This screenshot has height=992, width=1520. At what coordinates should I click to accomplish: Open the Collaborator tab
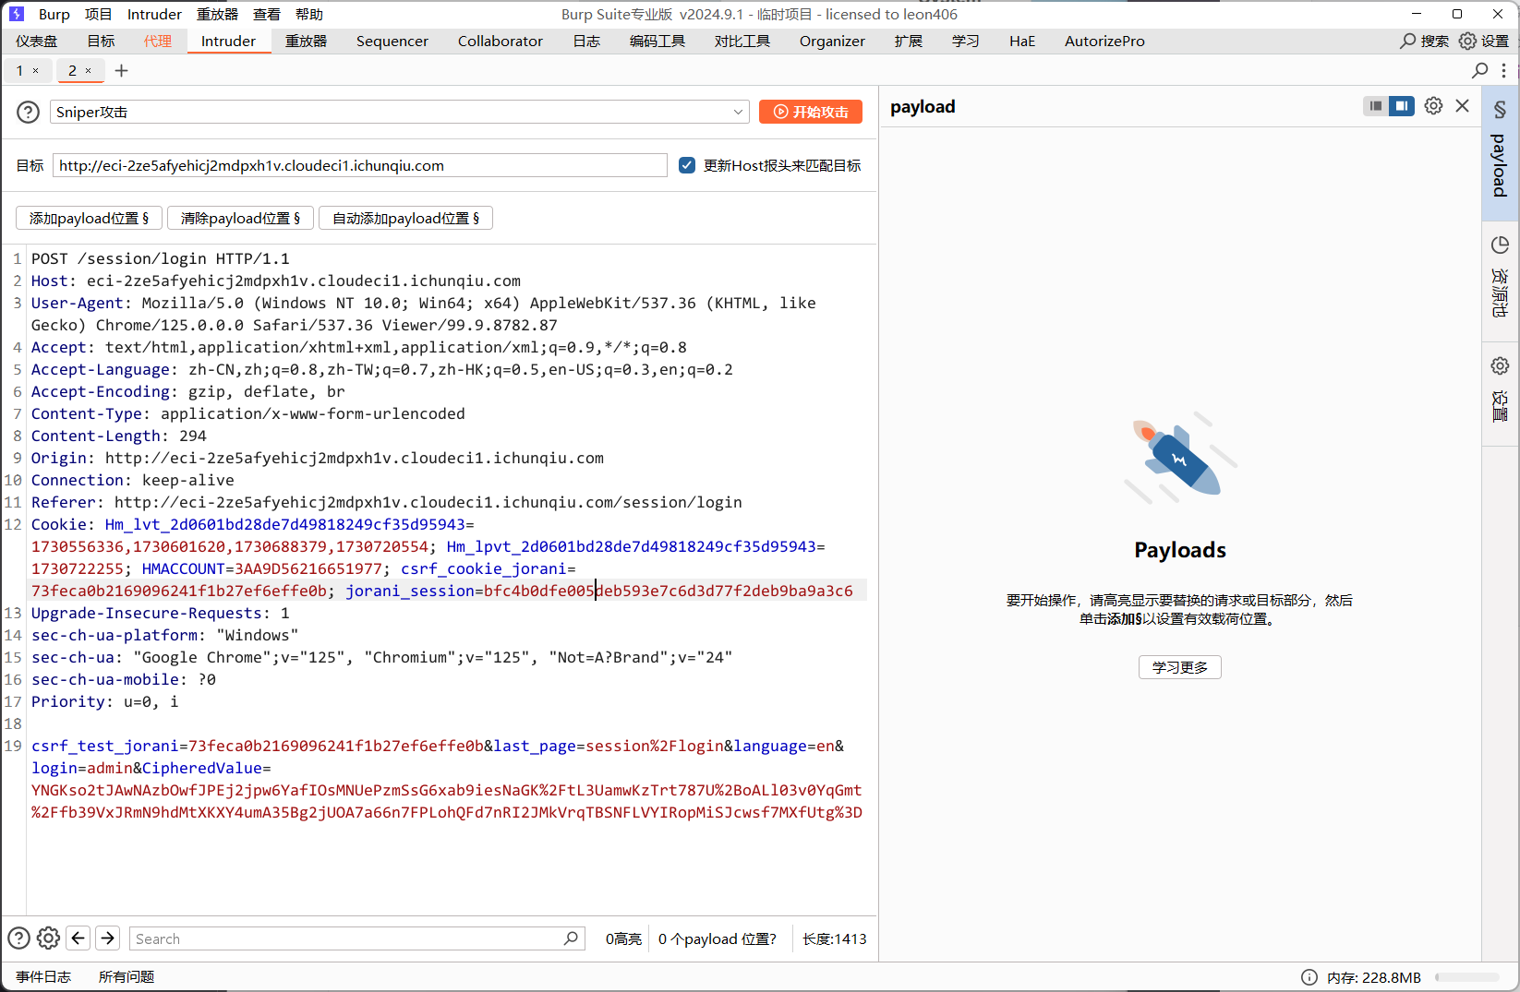(x=500, y=41)
